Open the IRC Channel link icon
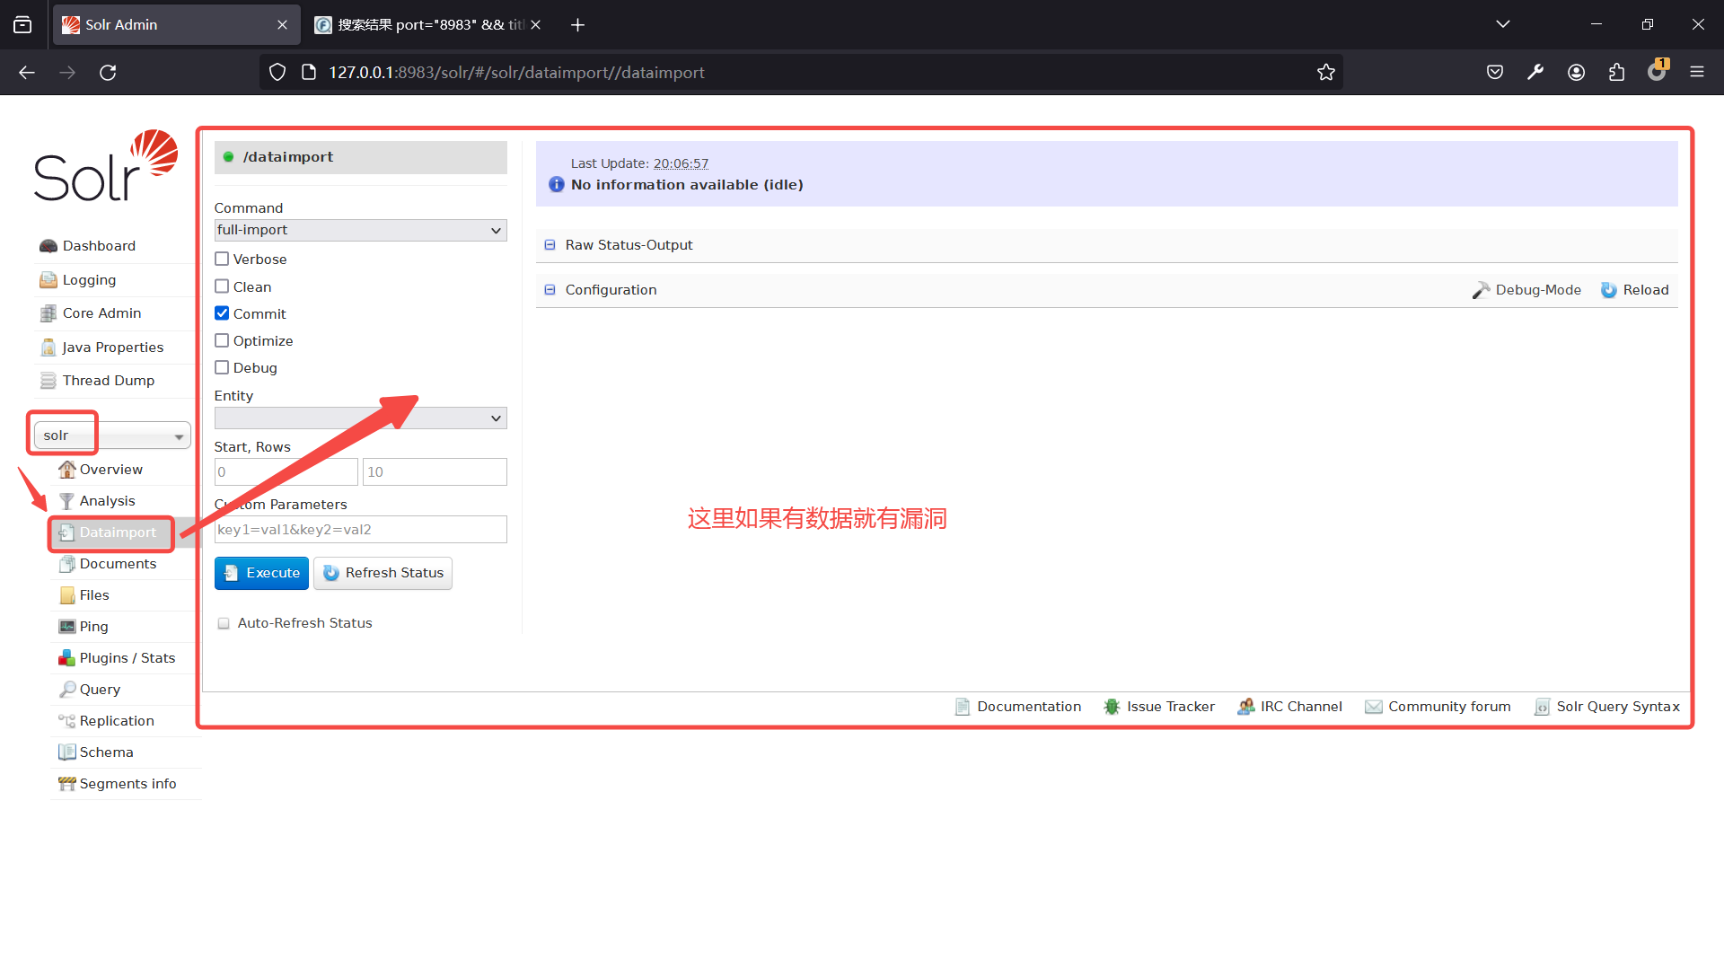This screenshot has height=968, width=1724. tap(1245, 707)
